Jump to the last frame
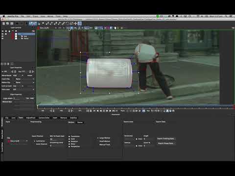 coord(114,111)
